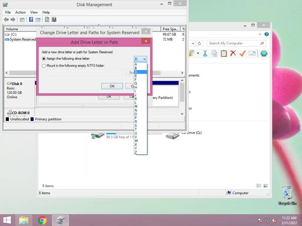Image resolution: width=302 pixels, height=226 pixels.
Task: Select the CD Drive (Q:) drive icon
Action: pos(173,136)
